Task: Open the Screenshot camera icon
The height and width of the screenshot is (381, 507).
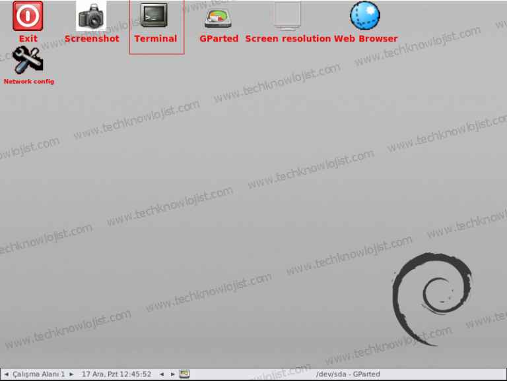Action: [x=91, y=16]
